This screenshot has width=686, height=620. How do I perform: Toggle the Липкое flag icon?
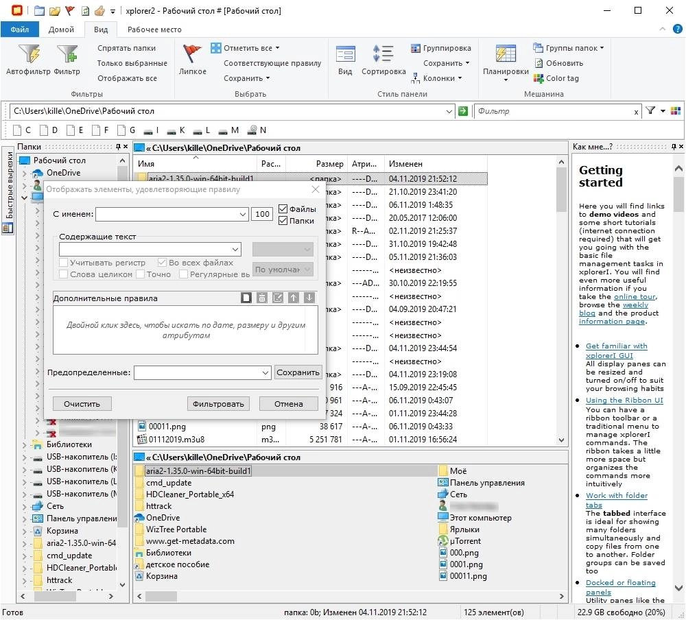[x=192, y=53]
